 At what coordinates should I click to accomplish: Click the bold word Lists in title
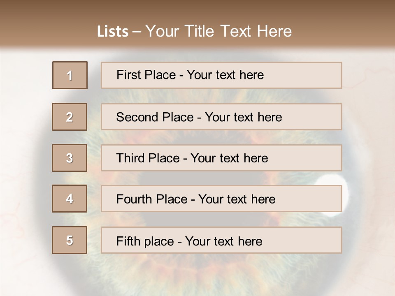[x=113, y=31]
